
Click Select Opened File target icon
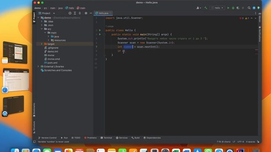click(x=70, y=13)
